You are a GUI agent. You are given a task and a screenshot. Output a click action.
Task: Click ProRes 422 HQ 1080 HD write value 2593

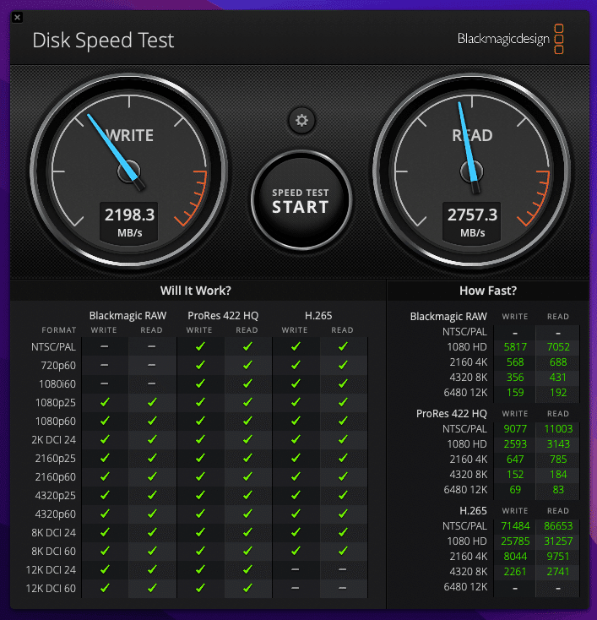point(515,444)
